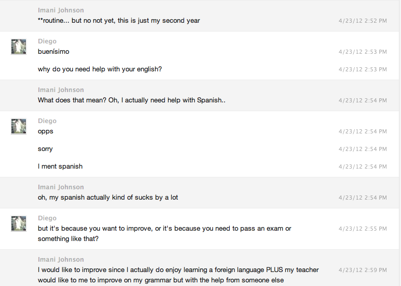Select Imani Johnson's name above "I would like to improve"
Screen dimensions: 401x286
click(x=61, y=260)
